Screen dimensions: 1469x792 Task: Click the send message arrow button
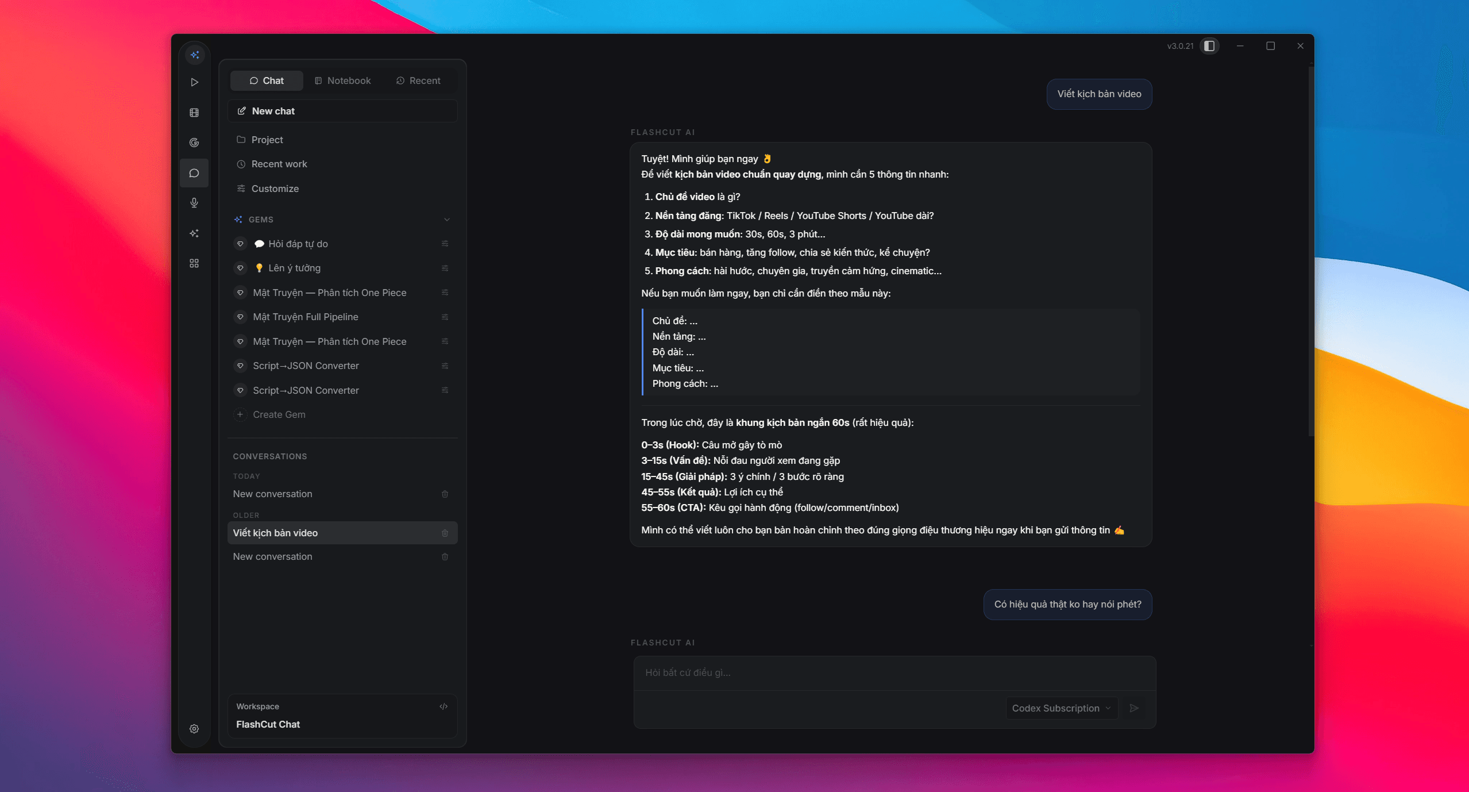click(1134, 708)
